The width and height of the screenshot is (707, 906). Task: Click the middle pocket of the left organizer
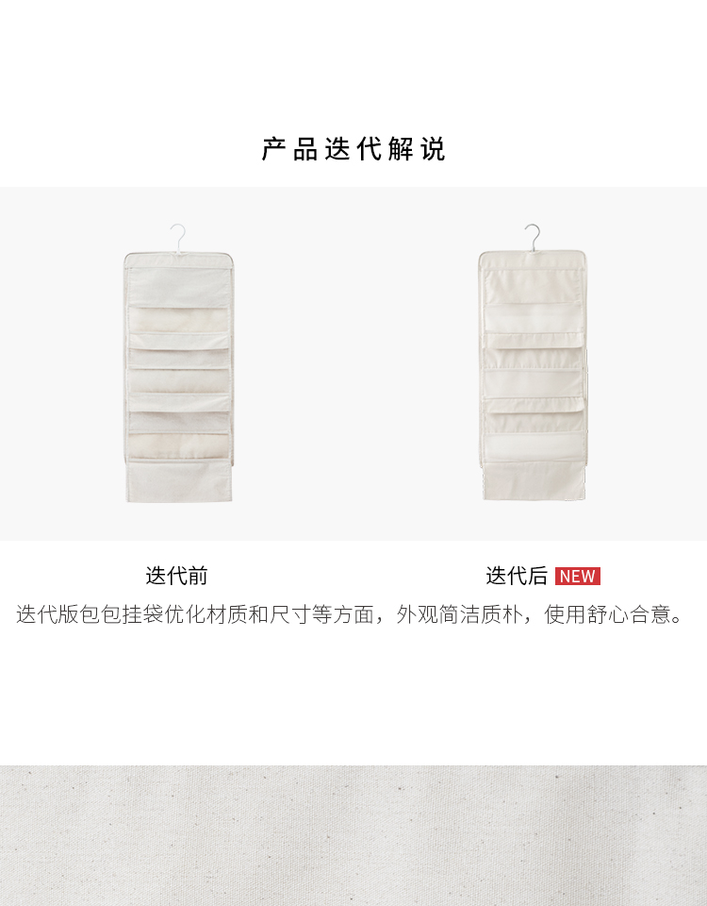coord(178,380)
